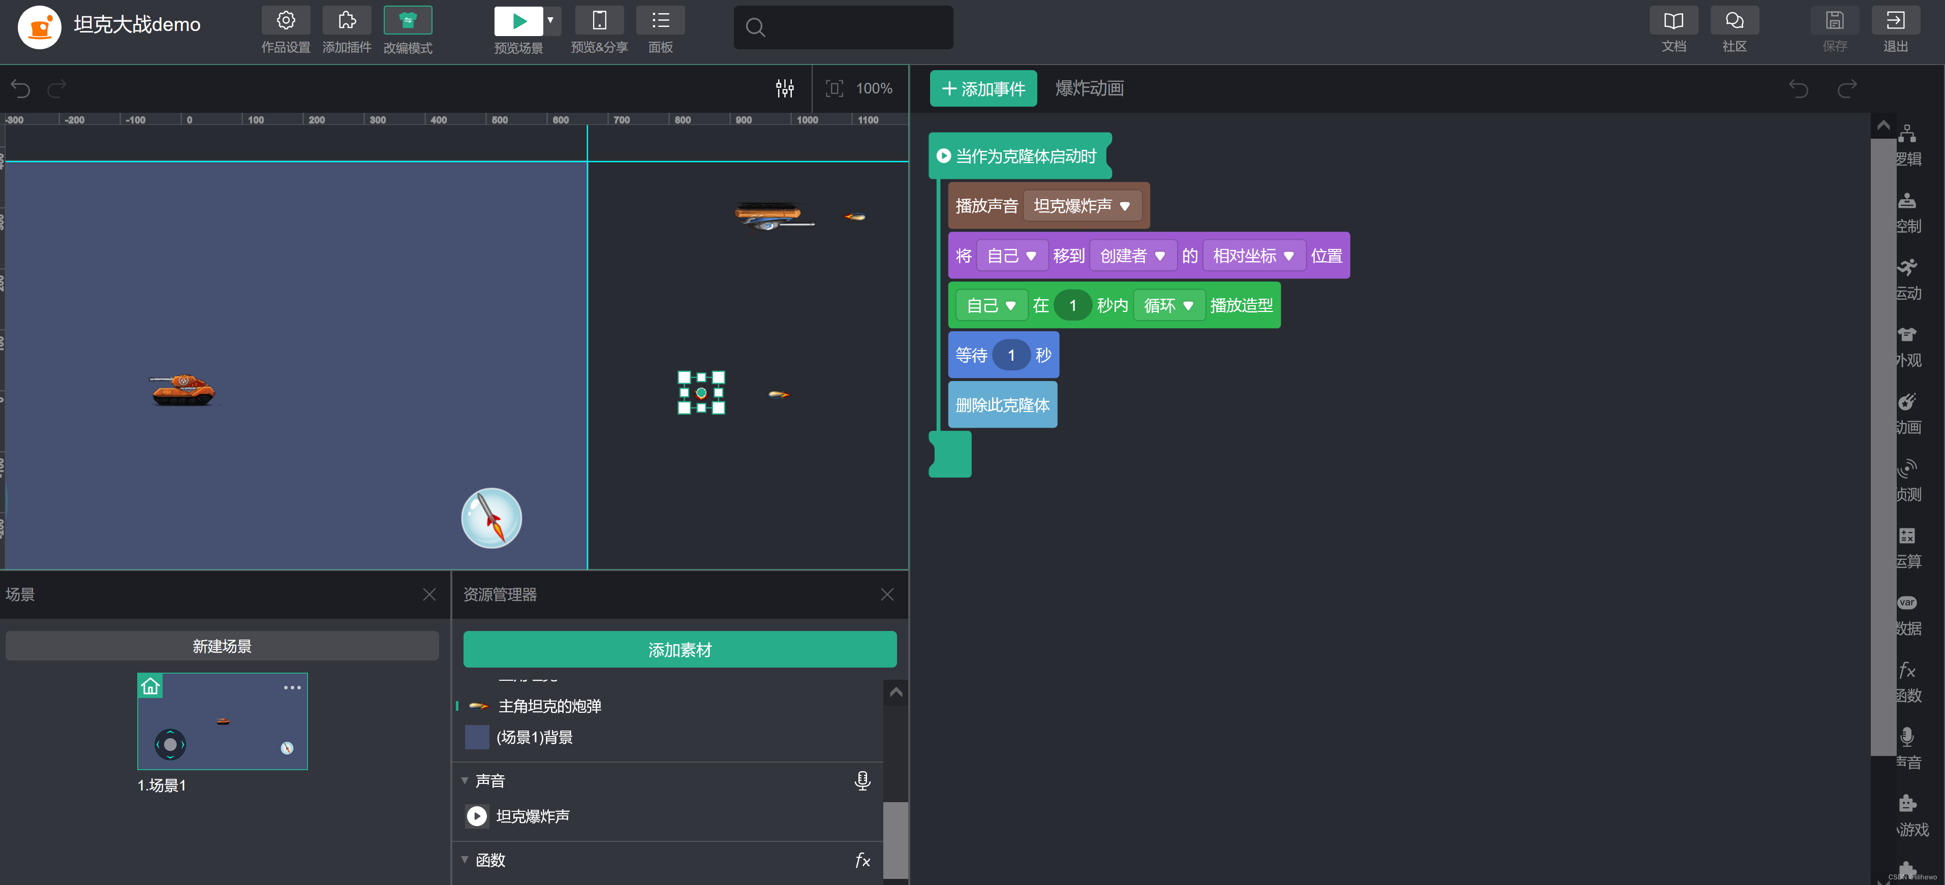Play the 坦克爆炸声 sound preview
This screenshot has width=1945, height=885.
[x=476, y=815]
